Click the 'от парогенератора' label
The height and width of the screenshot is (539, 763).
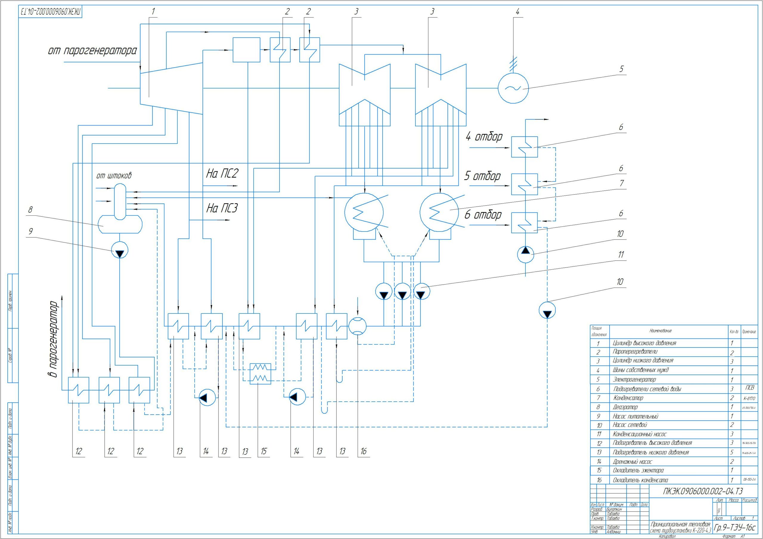pyautogui.click(x=92, y=51)
